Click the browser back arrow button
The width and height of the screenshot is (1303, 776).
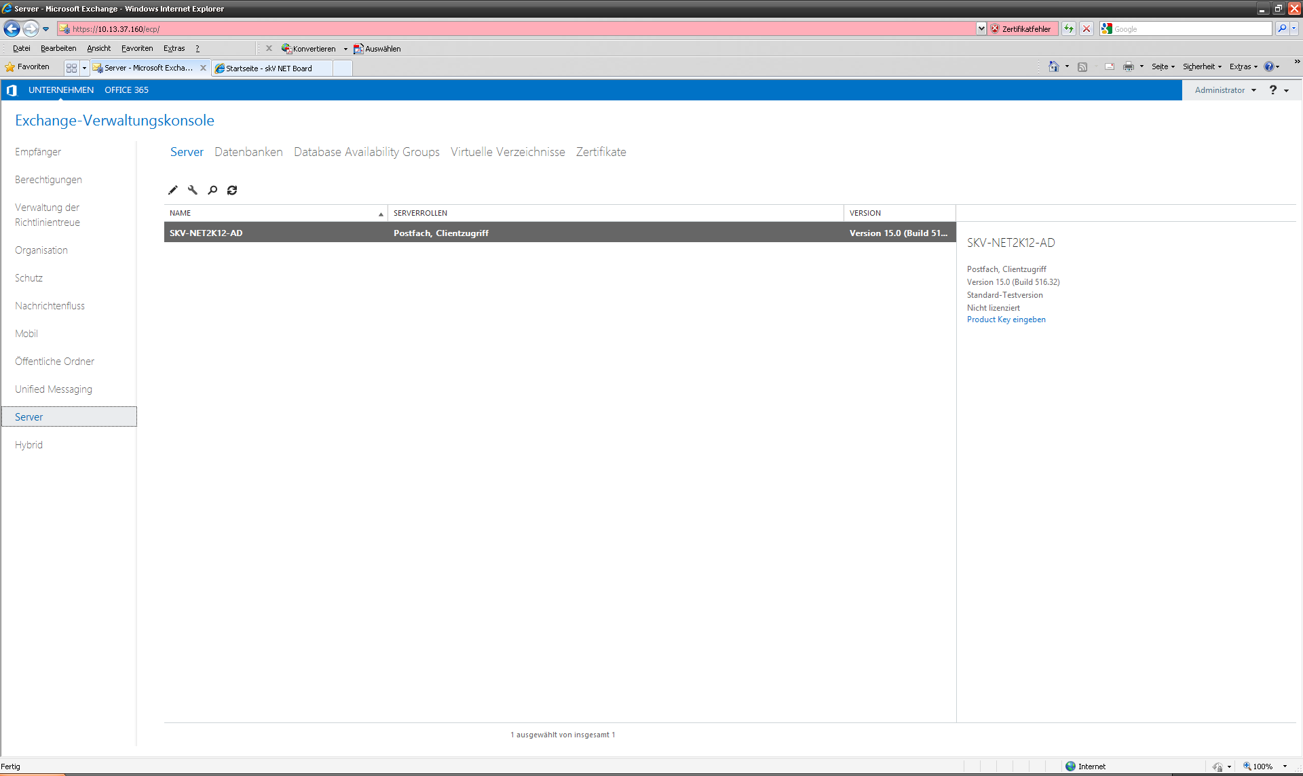pyautogui.click(x=12, y=28)
